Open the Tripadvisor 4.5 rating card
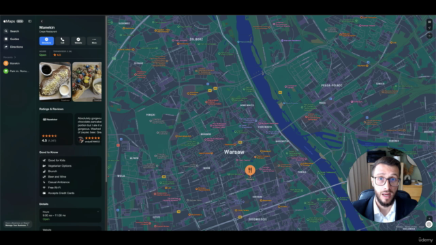Screen dimensions: 436x245 [x=56, y=129]
